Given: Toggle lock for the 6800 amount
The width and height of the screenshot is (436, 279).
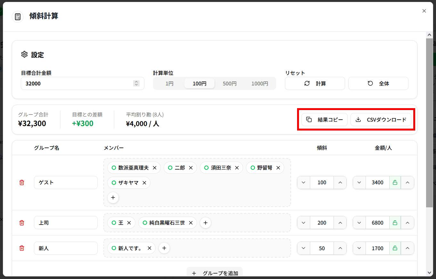Looking at the screenshot, I should (395, 223).
